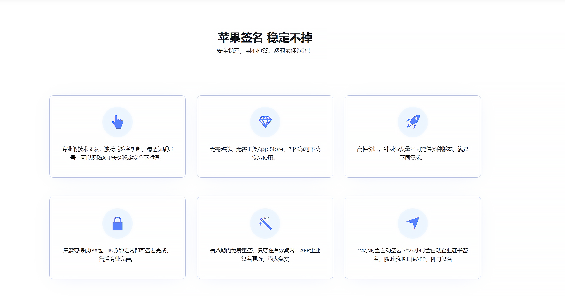The width and height of the screenshot is (565, 297).
Task: Click text line '号，可以保障APP长久稳定安全不掉签。'
Action: point(117,158)
